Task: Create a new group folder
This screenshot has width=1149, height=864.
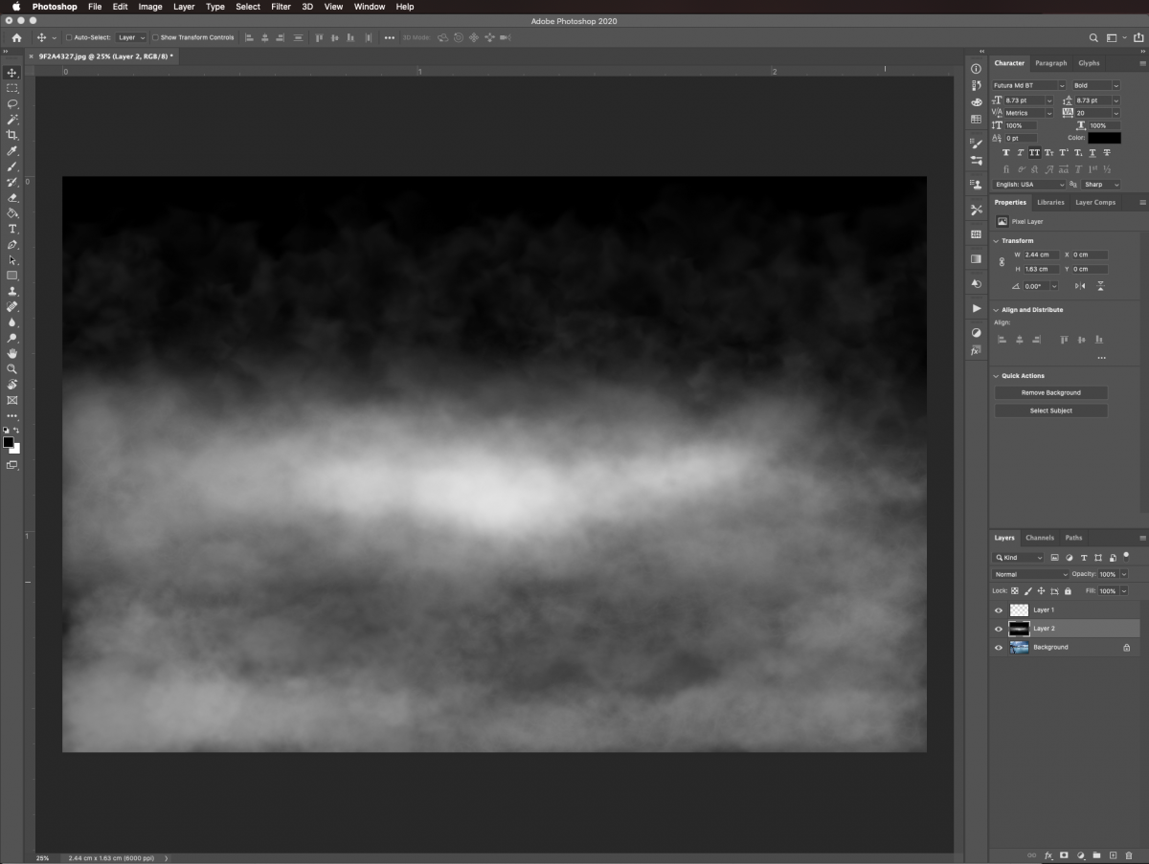Action: click(x=1096, y=854)
